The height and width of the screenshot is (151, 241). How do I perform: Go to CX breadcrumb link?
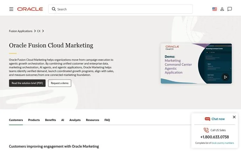pos(39,31)
